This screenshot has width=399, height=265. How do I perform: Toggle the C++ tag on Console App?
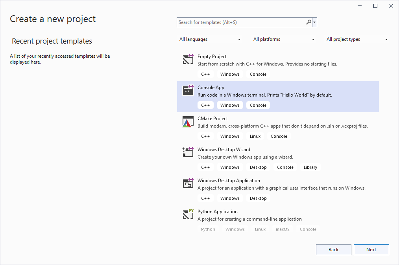click(x=205, y=105)
